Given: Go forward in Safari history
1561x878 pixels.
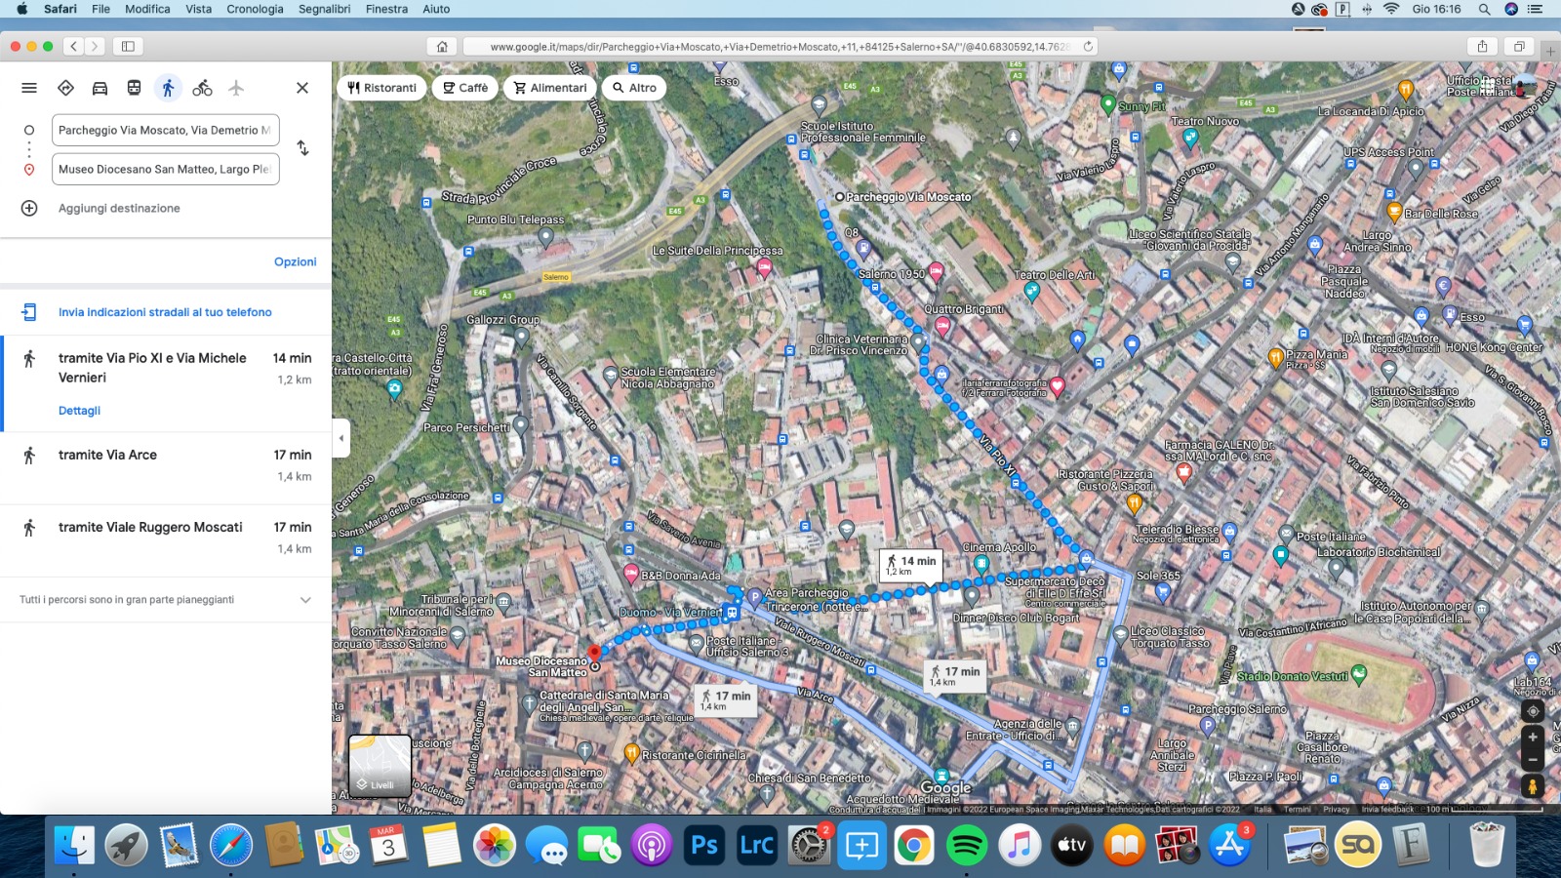Looking at the screenshot, I should point(95,46).
